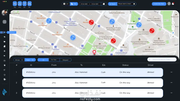Image resolution: width=180 pixels, height=101 pixels.
Task: Expand the Please select a team dropdown
Action: [x=127, y=4]
